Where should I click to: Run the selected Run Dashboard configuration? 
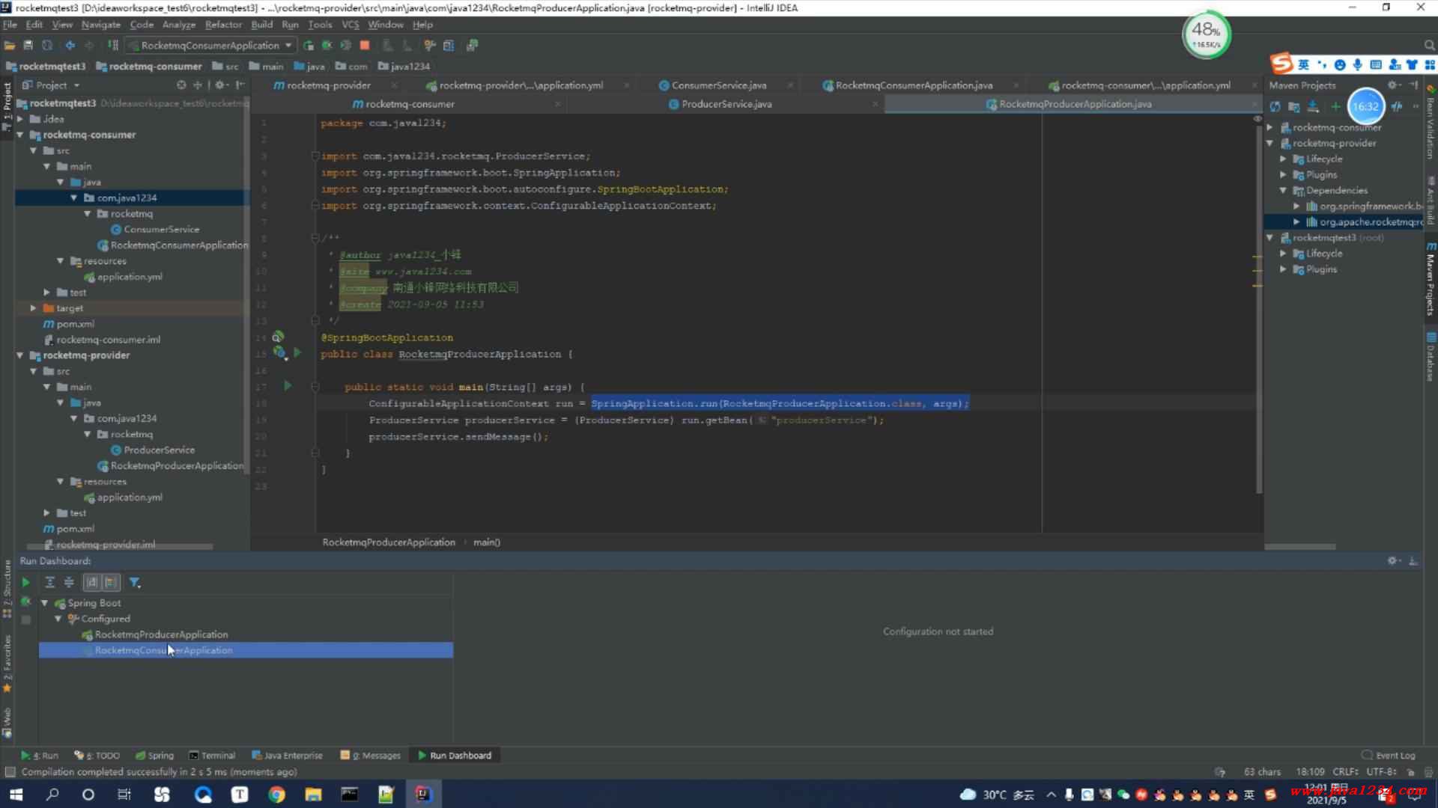(25, 582)
